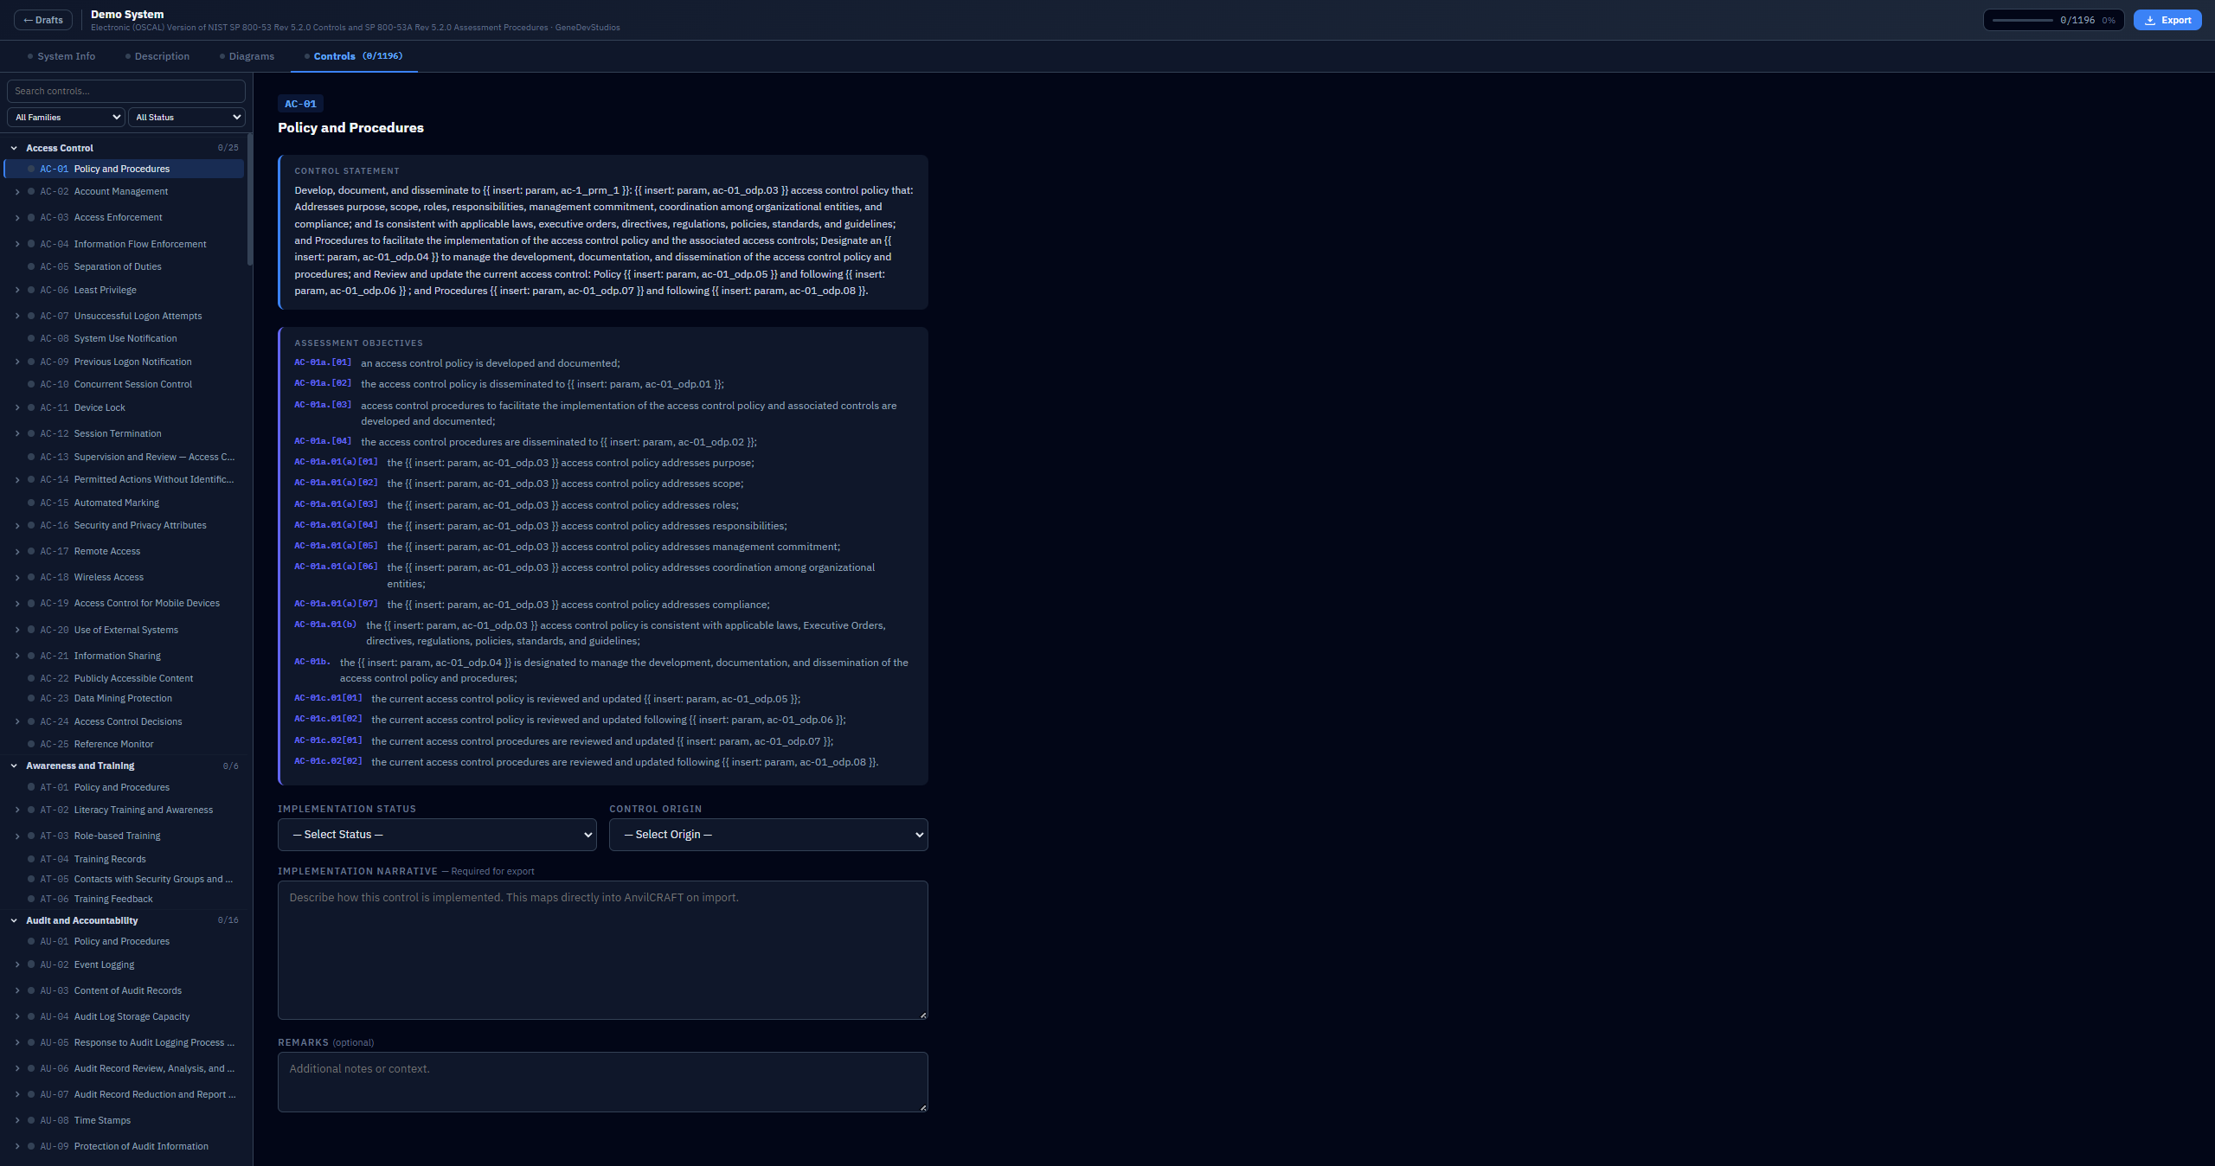Viewport: 2215px width, 1166px height.
Task: Click into the Remarks textarea
Action: tap(603, 1082)
